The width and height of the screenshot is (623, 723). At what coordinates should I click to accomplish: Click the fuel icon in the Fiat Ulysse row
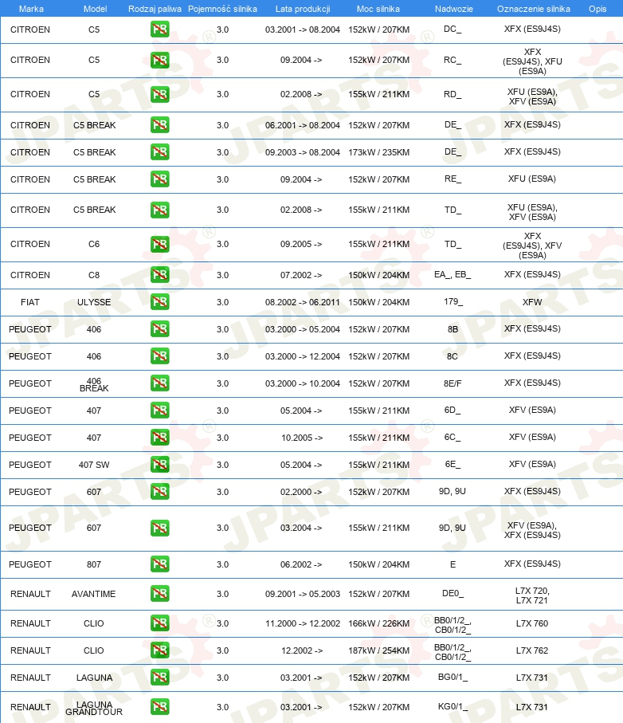[x=160, y=302]
